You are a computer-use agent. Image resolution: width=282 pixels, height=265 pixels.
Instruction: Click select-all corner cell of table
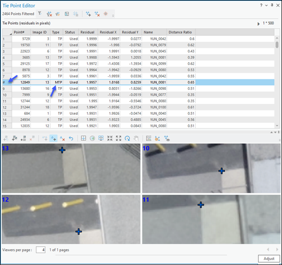coord(7,32)
